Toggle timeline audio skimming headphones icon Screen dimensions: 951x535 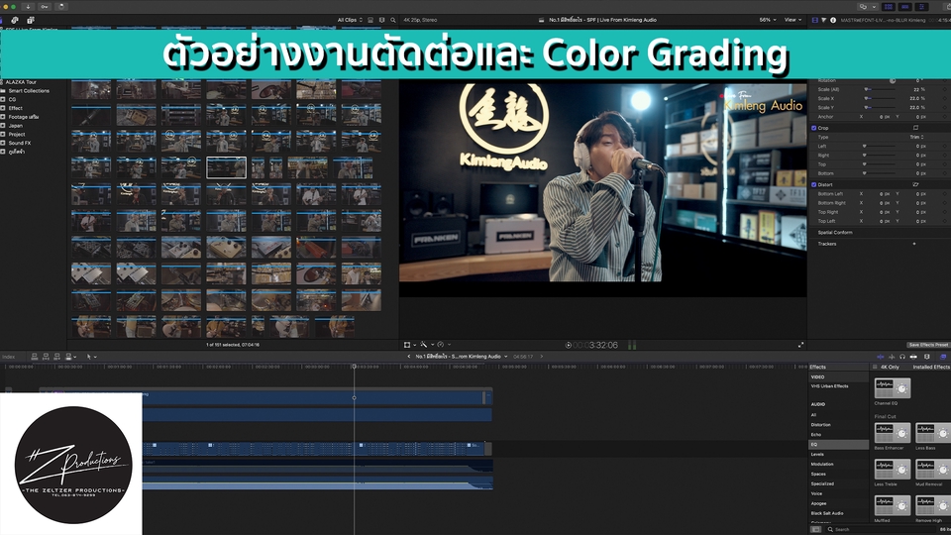[x=902, y=357]
